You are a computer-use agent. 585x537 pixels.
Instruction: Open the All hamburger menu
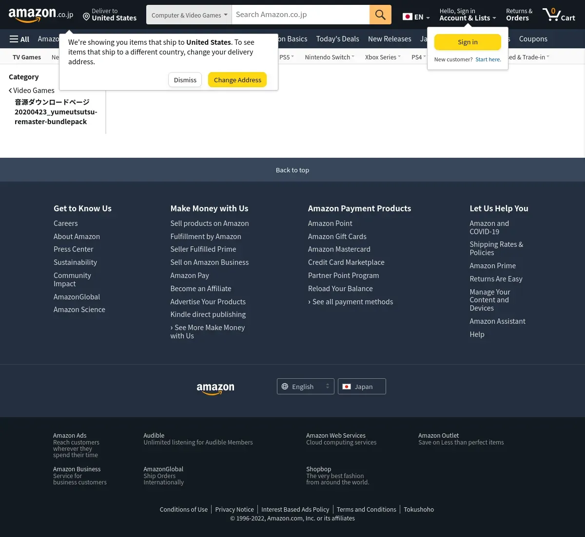pyautogui.click(x=19, y=39)
